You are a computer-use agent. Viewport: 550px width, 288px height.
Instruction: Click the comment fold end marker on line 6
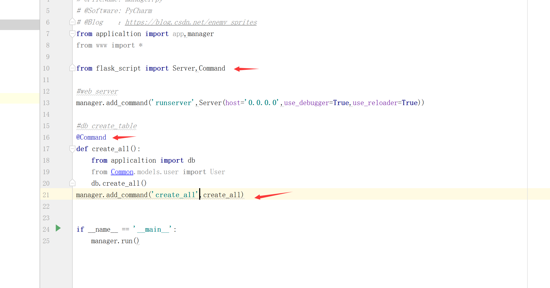pos(72,22)
